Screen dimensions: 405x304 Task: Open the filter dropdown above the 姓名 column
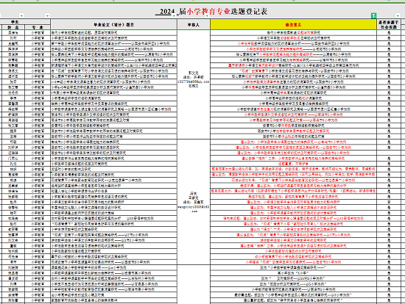[x=21, y=15]
